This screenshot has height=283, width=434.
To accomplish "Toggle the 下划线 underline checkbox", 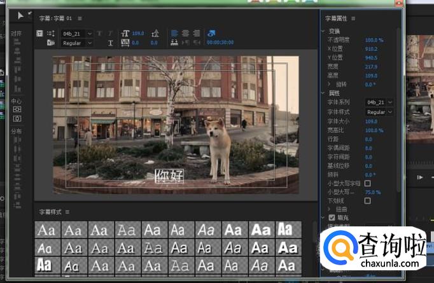I will 367,200.
